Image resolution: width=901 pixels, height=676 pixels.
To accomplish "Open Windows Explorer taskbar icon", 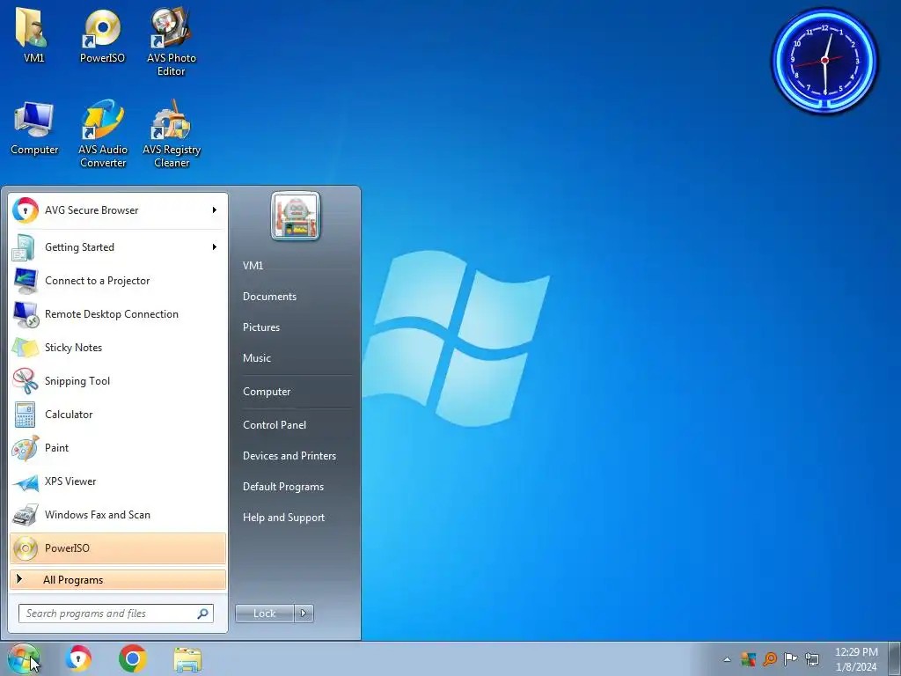I will [x=188, y=659].
